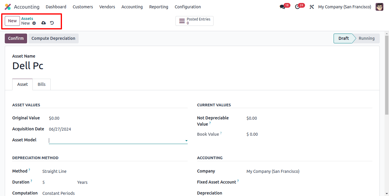
Task: Click the discard changes undo icon
Action: point(52,23)
